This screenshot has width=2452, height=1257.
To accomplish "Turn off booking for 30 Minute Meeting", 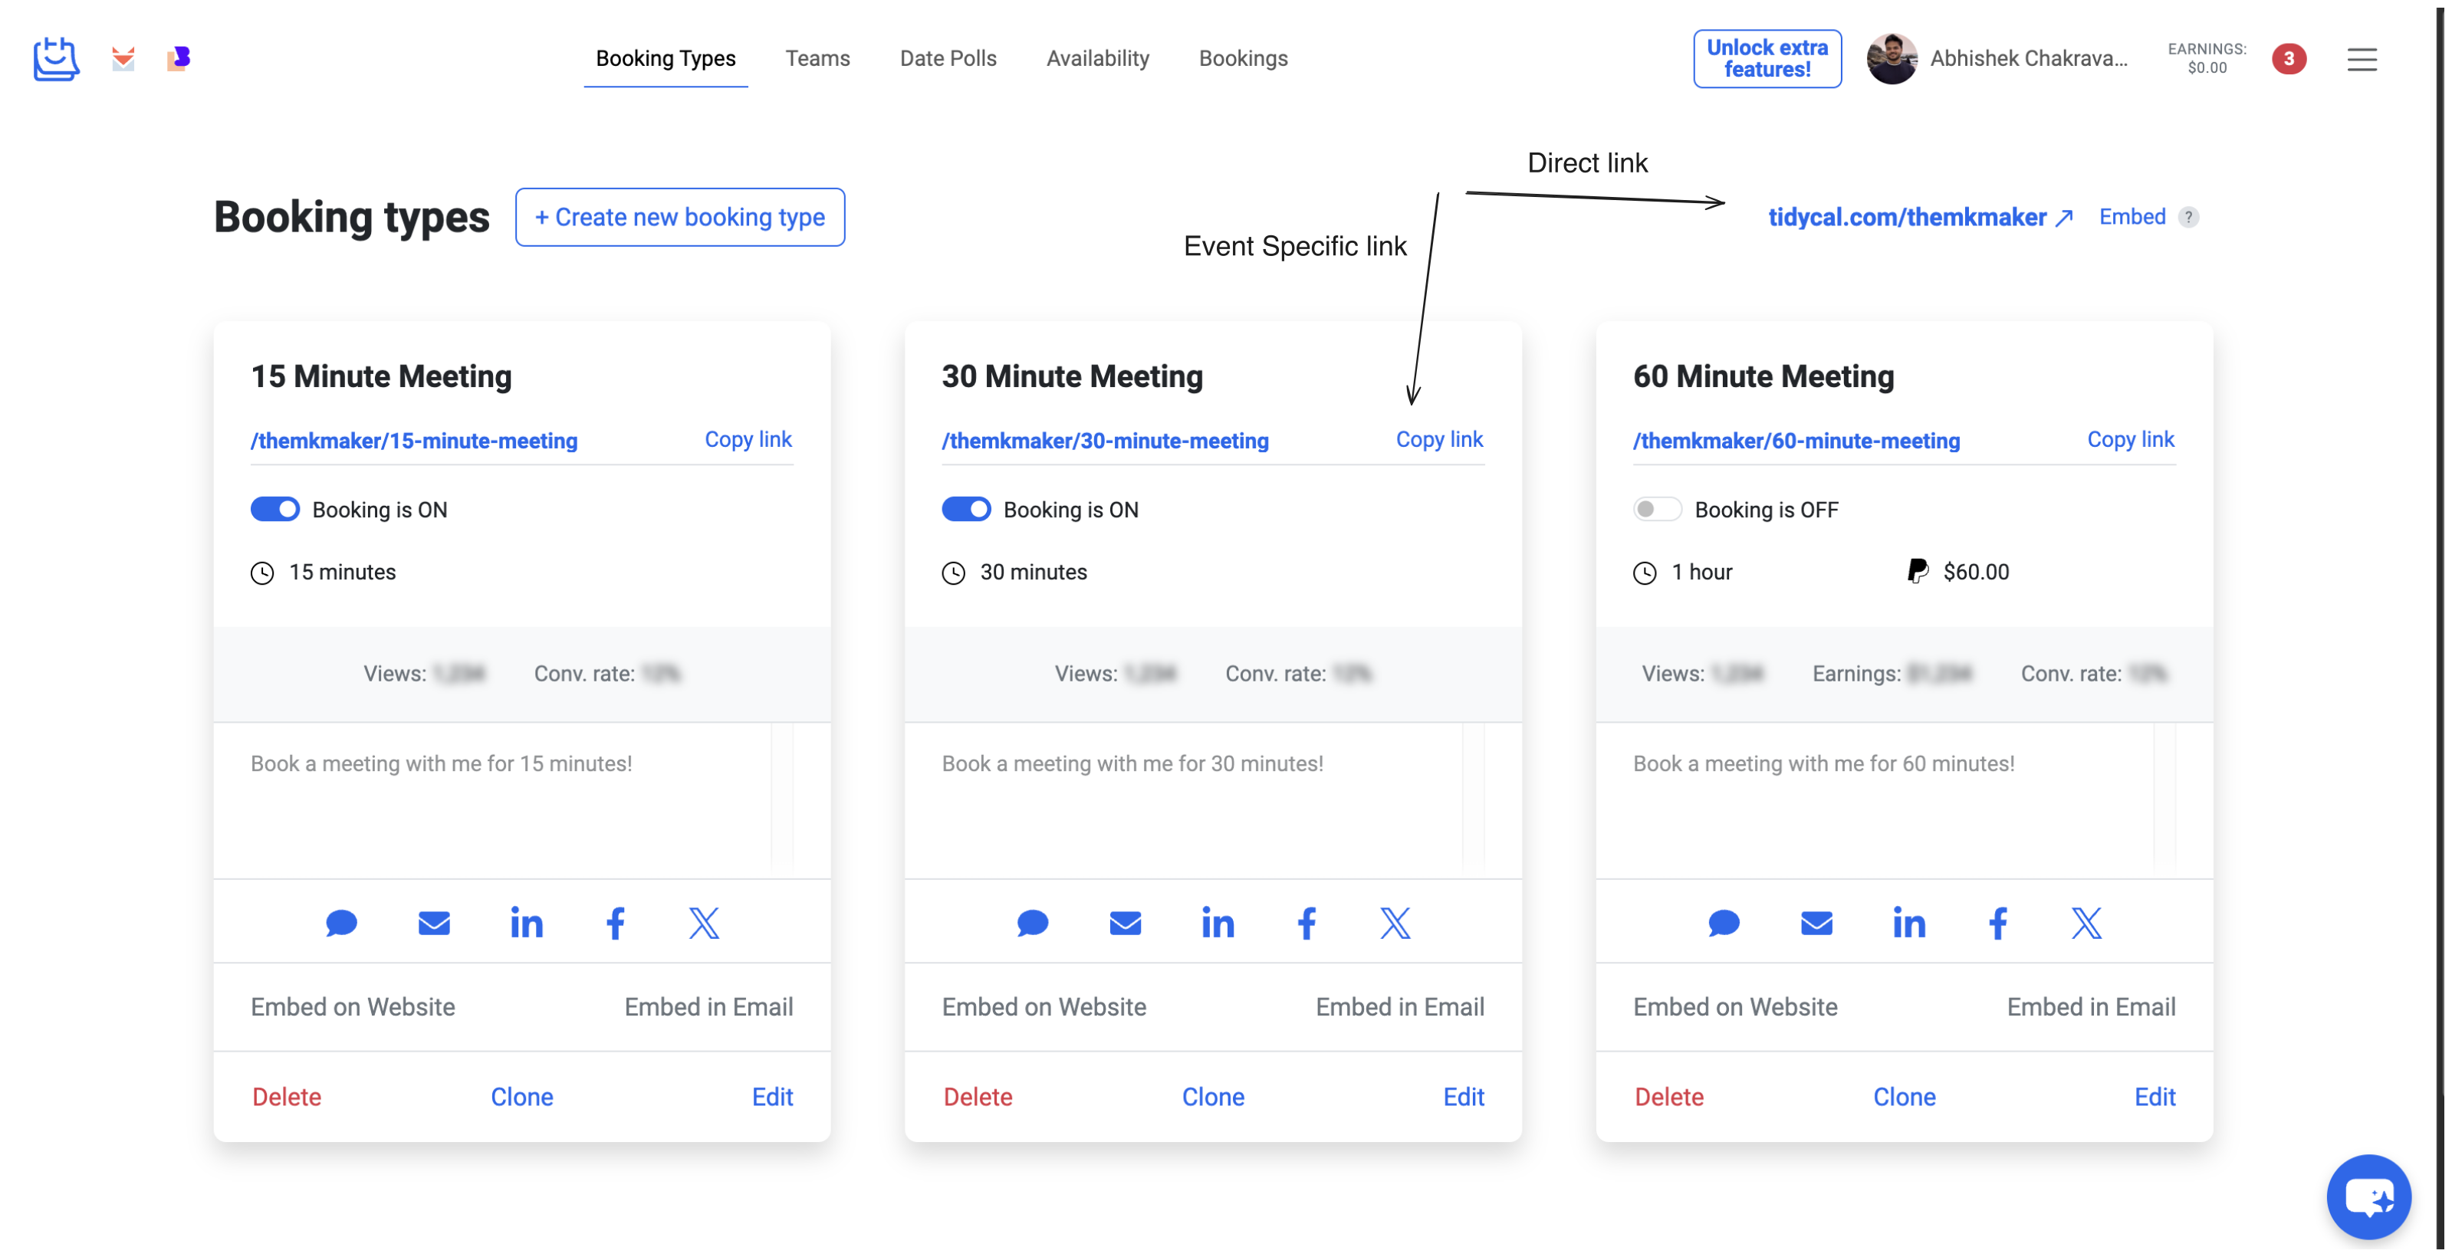I will pyautogui.click(x=966, y=509).
